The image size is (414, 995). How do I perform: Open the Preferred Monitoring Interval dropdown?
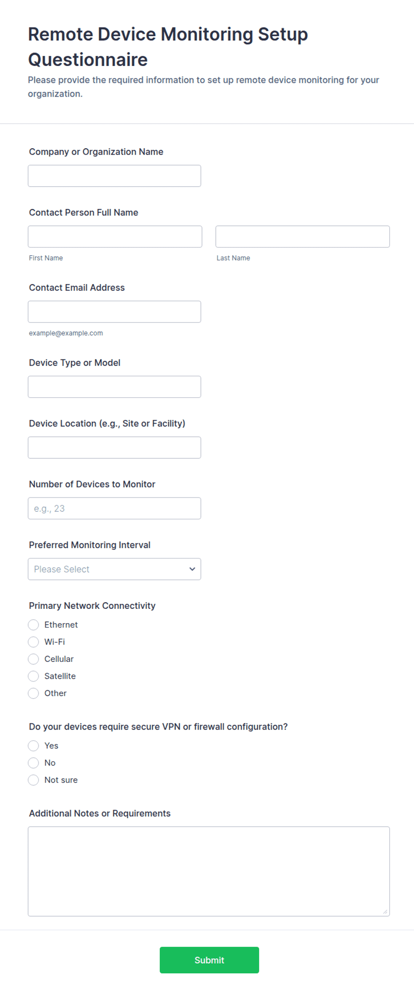pos(114,569)
